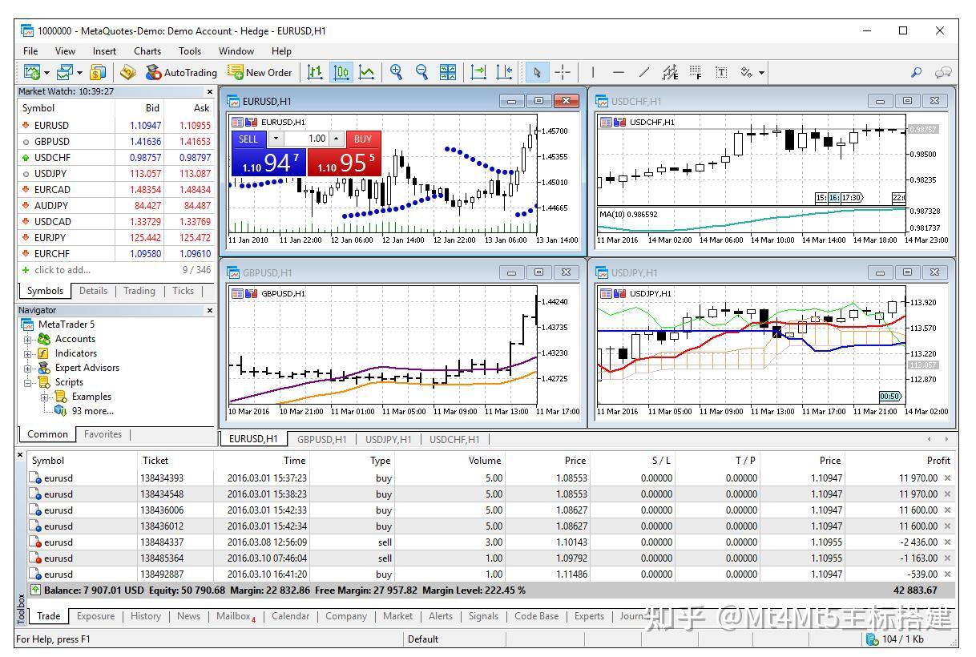Open the graphical objects dropdown arrow

761,73
